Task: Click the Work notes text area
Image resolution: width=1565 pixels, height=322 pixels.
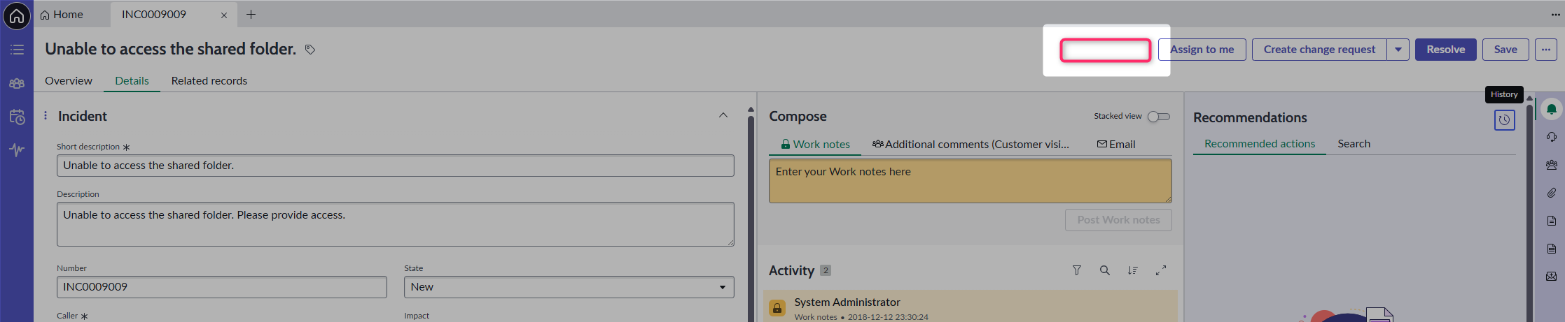Action: [970, 181]
